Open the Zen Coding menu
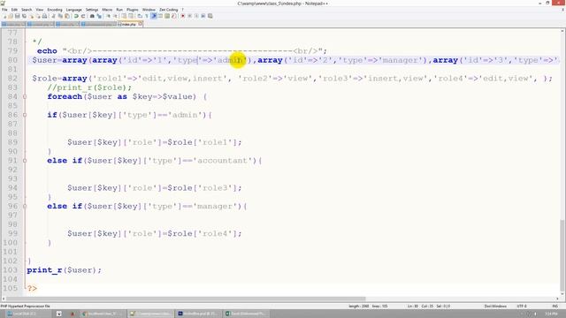This screenshot has width=566, height=318. (x=169, y=10)
